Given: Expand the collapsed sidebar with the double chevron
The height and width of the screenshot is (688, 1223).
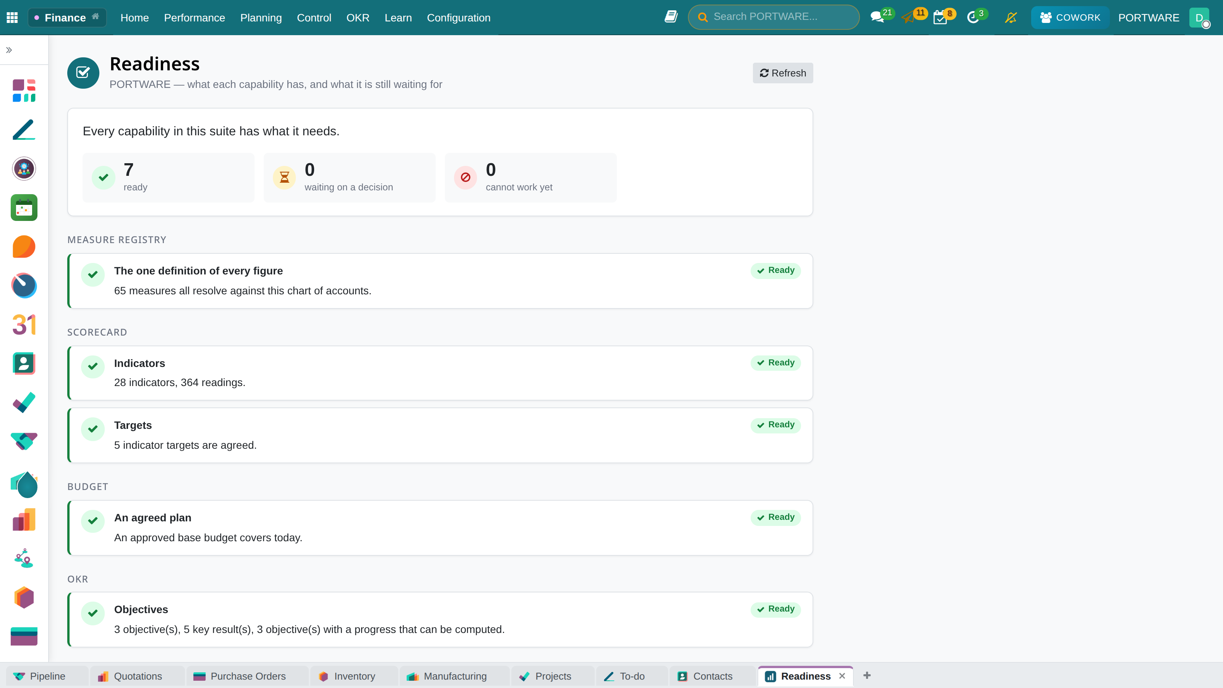Looking at the screenshot, I should click(9, 50).
